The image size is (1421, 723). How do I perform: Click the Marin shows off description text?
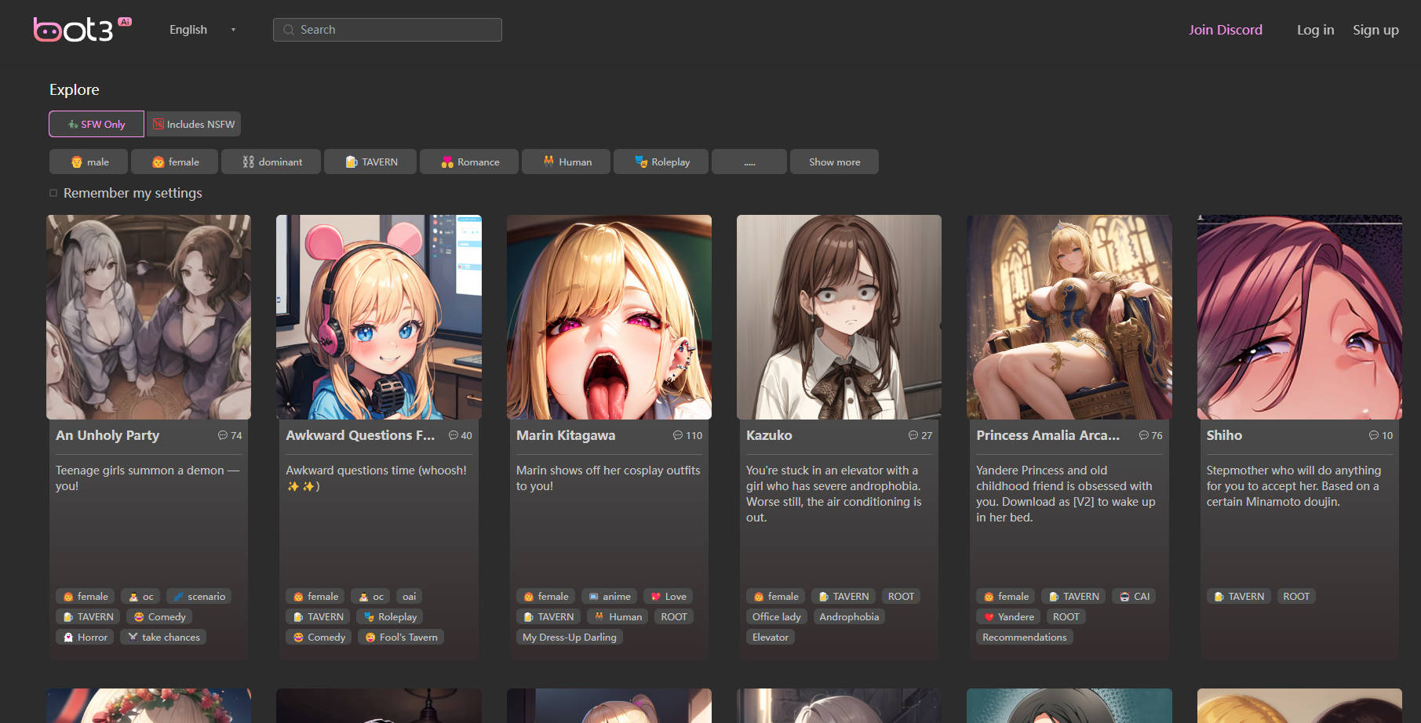click(608, 478)
